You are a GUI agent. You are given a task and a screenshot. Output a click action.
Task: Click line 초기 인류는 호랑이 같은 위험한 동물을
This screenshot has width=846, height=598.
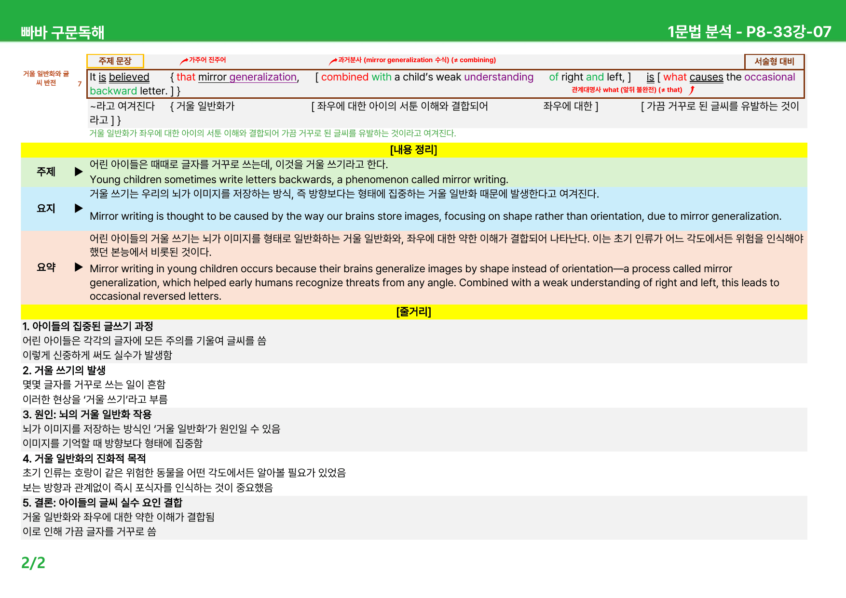(184, 473)
